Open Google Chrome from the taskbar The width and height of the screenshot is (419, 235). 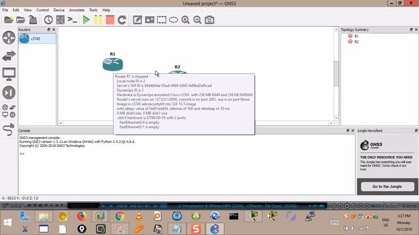pos(120,216)
